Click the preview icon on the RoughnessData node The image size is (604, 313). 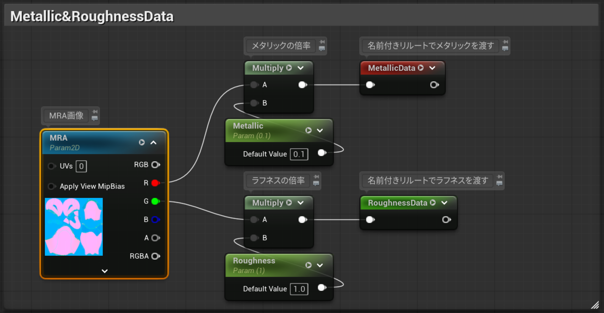(x=432, y=203)
